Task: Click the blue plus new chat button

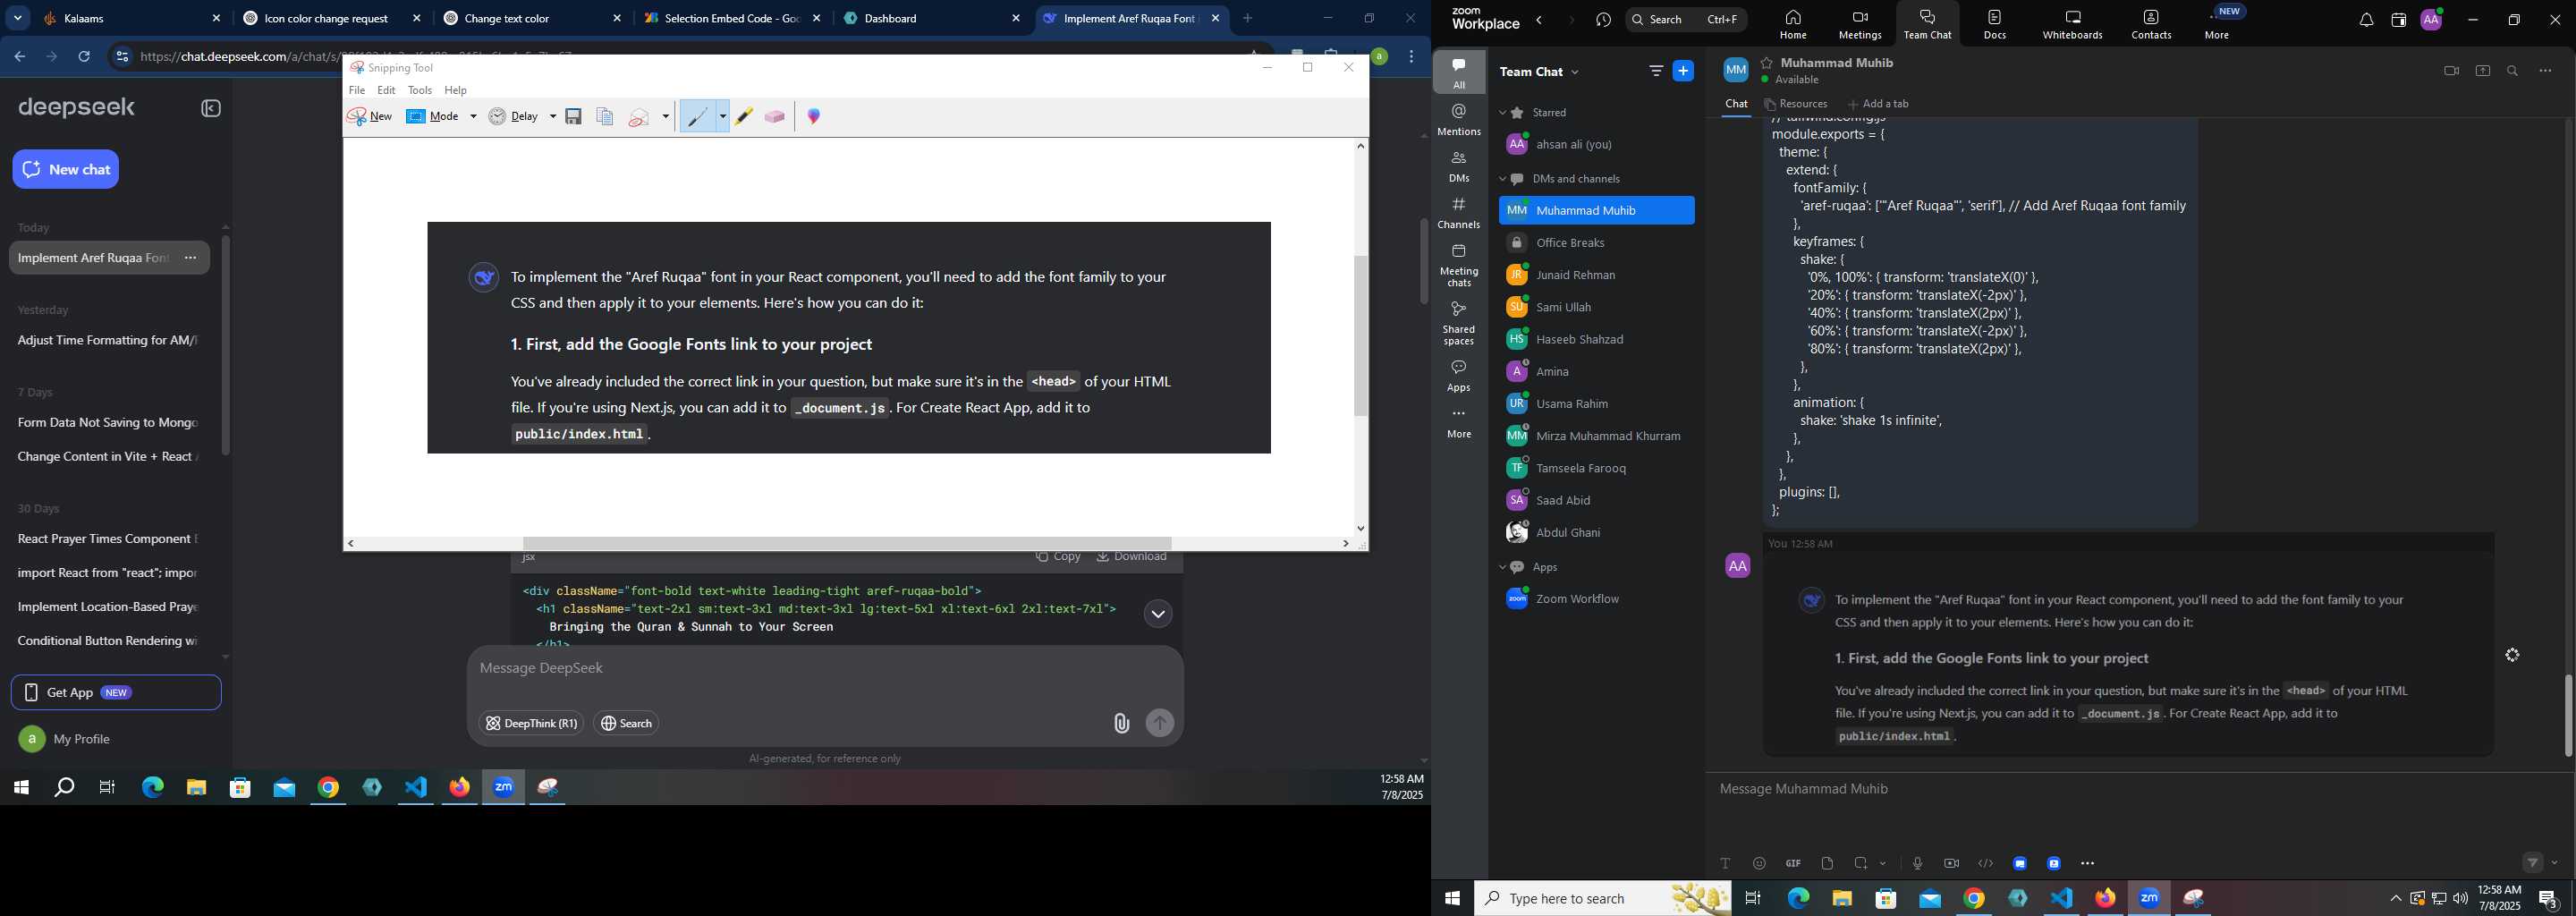Action: 1684,71
